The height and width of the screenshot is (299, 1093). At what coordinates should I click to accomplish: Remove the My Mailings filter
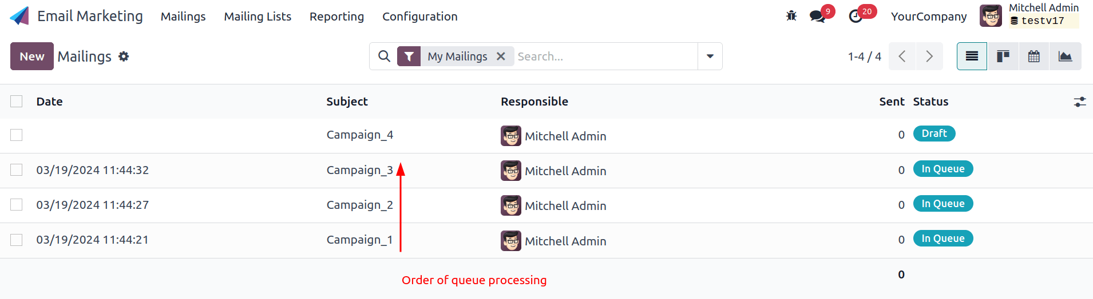(501, 56)
